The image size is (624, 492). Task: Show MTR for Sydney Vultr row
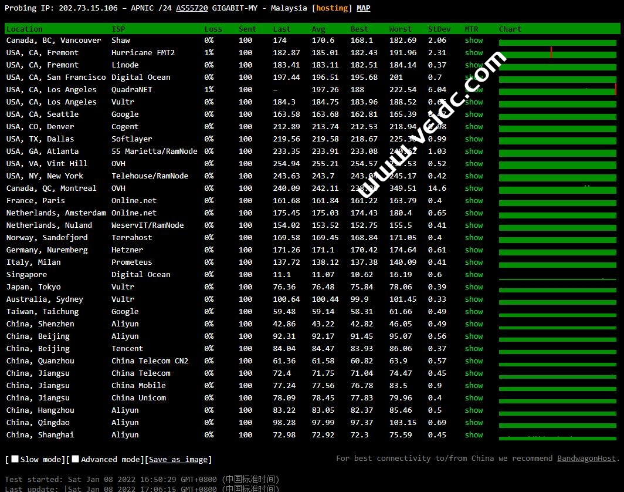(x=474, y=299)
